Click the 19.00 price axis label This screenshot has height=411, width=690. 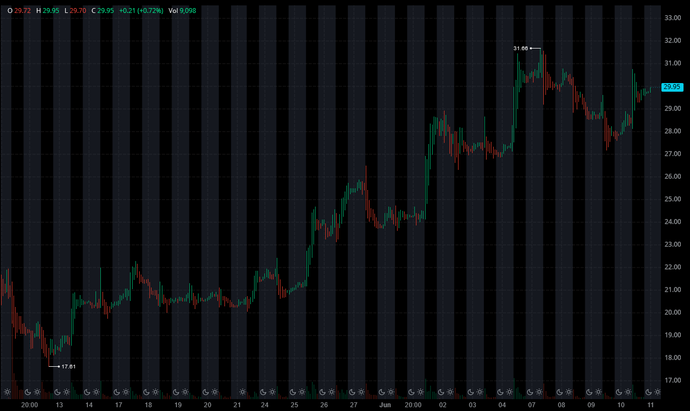point(672,335)
